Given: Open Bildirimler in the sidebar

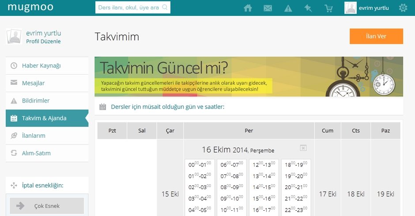Looking at the screenshot, I should pyautogui.click(x=47, y=101).
